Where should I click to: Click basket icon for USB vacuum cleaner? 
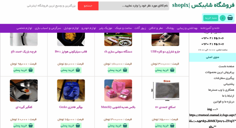coord(172,70)
